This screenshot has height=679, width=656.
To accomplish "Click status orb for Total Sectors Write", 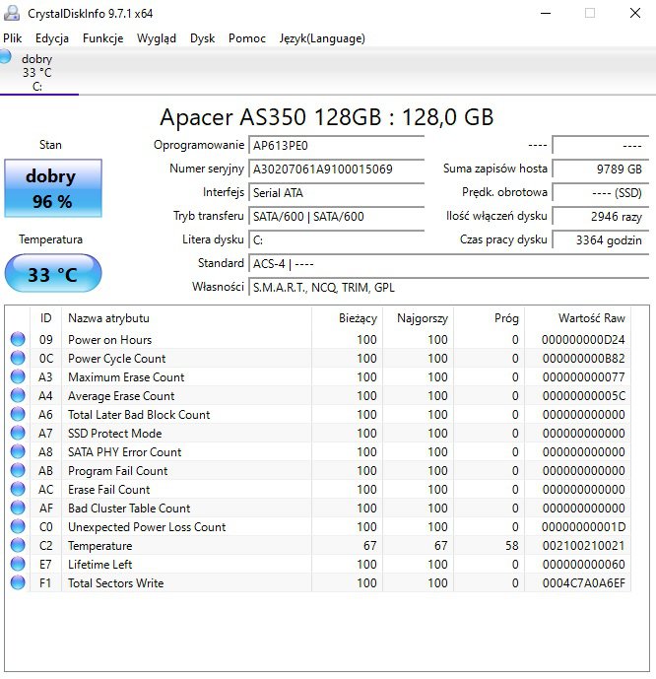I will click(18, 582).
